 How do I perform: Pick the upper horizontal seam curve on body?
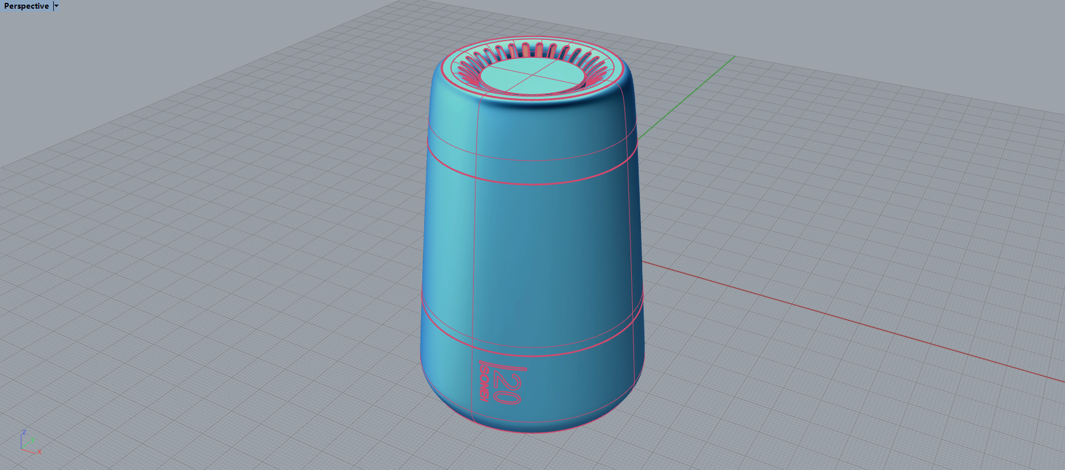[x=532, y=183]
